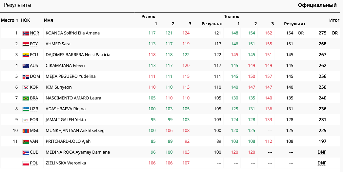Click the Толчок column group header
This screenshot has height=172, width=343.
[x=232, y=16]
